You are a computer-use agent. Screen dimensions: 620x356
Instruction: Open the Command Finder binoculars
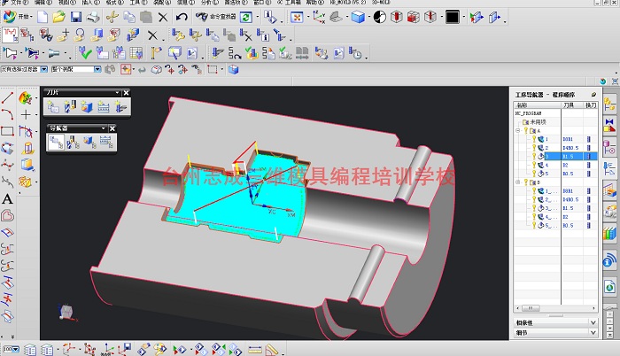point(202,17)
